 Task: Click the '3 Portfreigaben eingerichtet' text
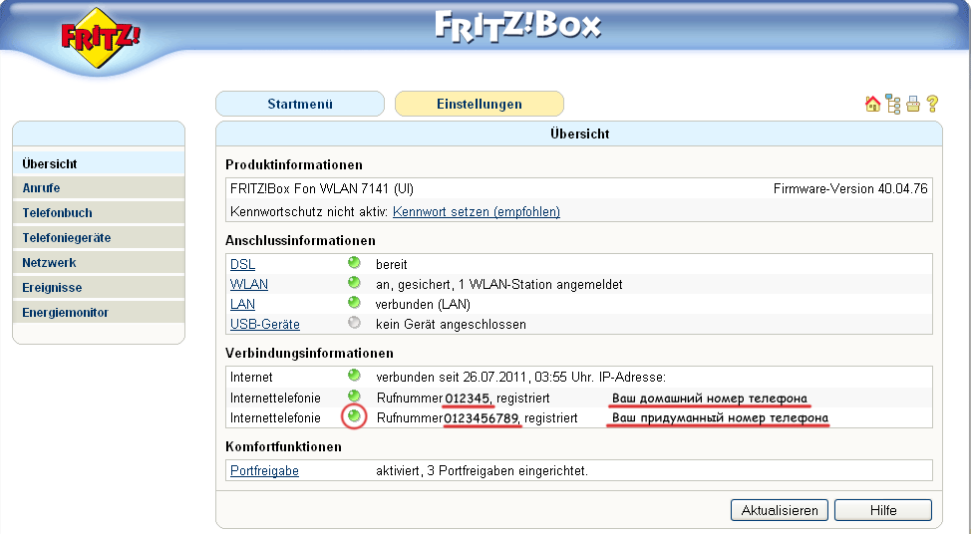coord(505,471)
